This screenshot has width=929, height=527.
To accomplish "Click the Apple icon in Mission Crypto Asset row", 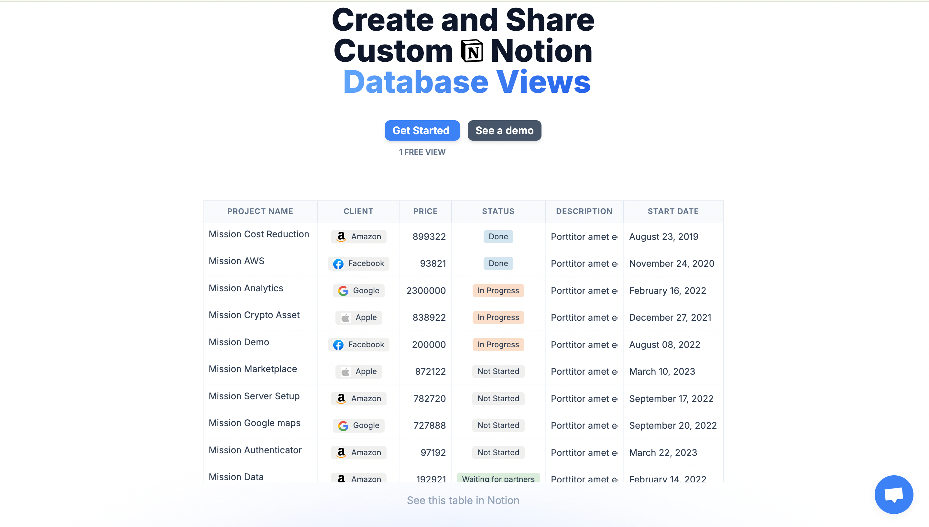I will pyautogui.click(x=345, y=318).
